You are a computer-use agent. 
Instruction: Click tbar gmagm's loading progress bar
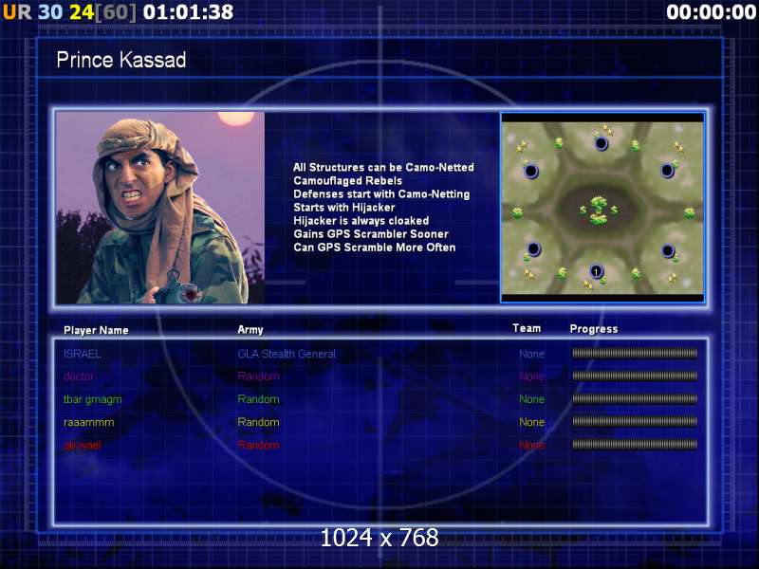tap(635, 399)
